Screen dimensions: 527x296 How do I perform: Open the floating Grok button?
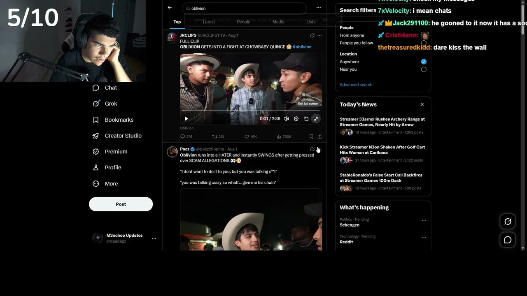click(x=508, y=222)
